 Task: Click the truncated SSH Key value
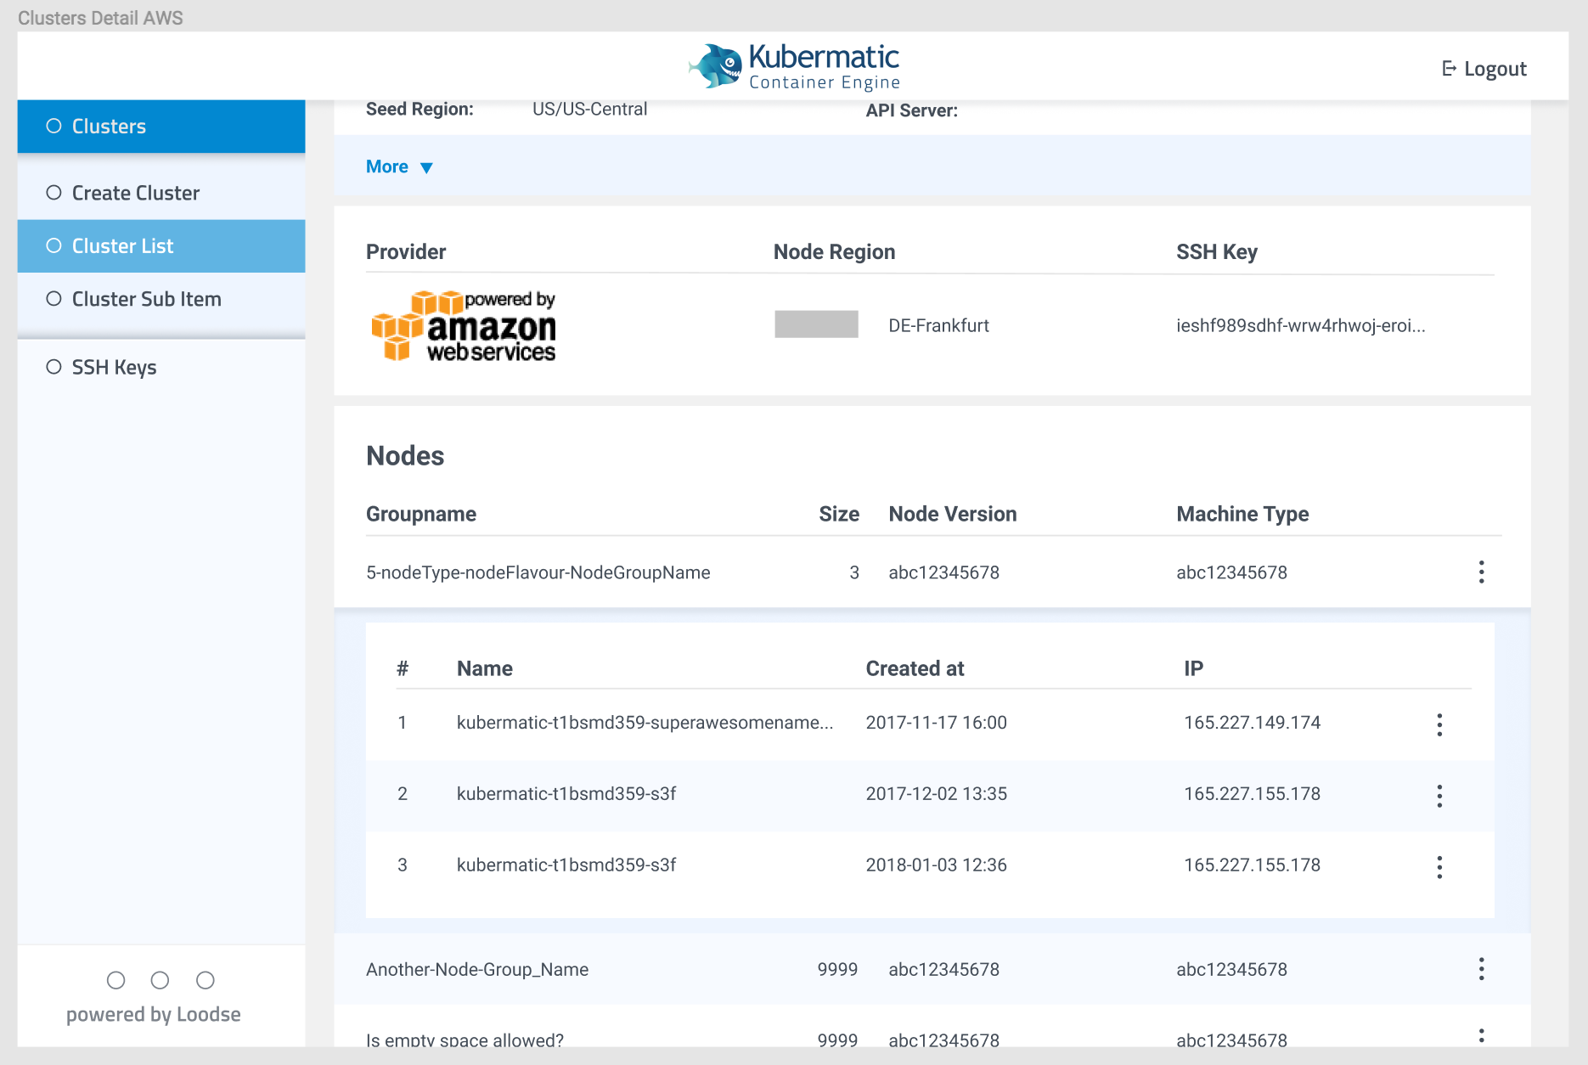pyautogui.click(x=1299, y=325)
